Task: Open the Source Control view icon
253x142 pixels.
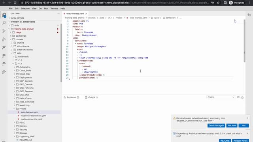Action: click(x=4, y=31)
